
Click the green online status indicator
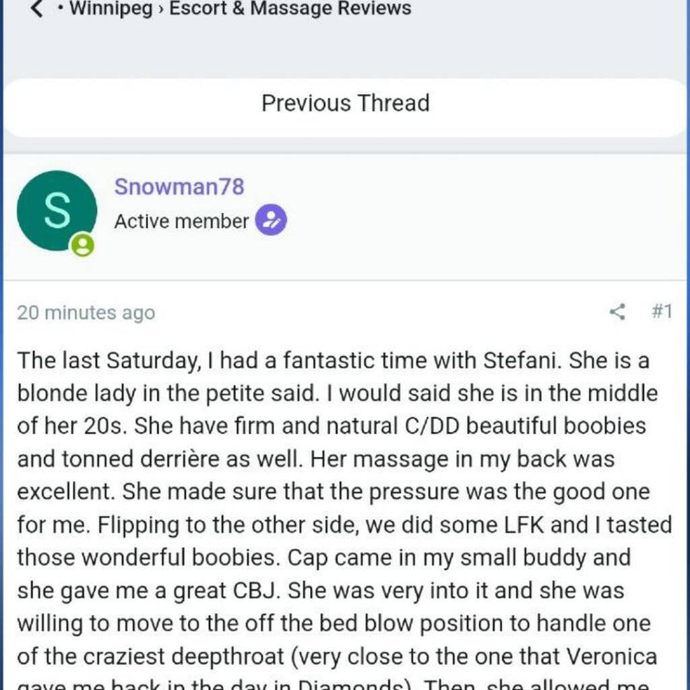(x=82, y=245)
